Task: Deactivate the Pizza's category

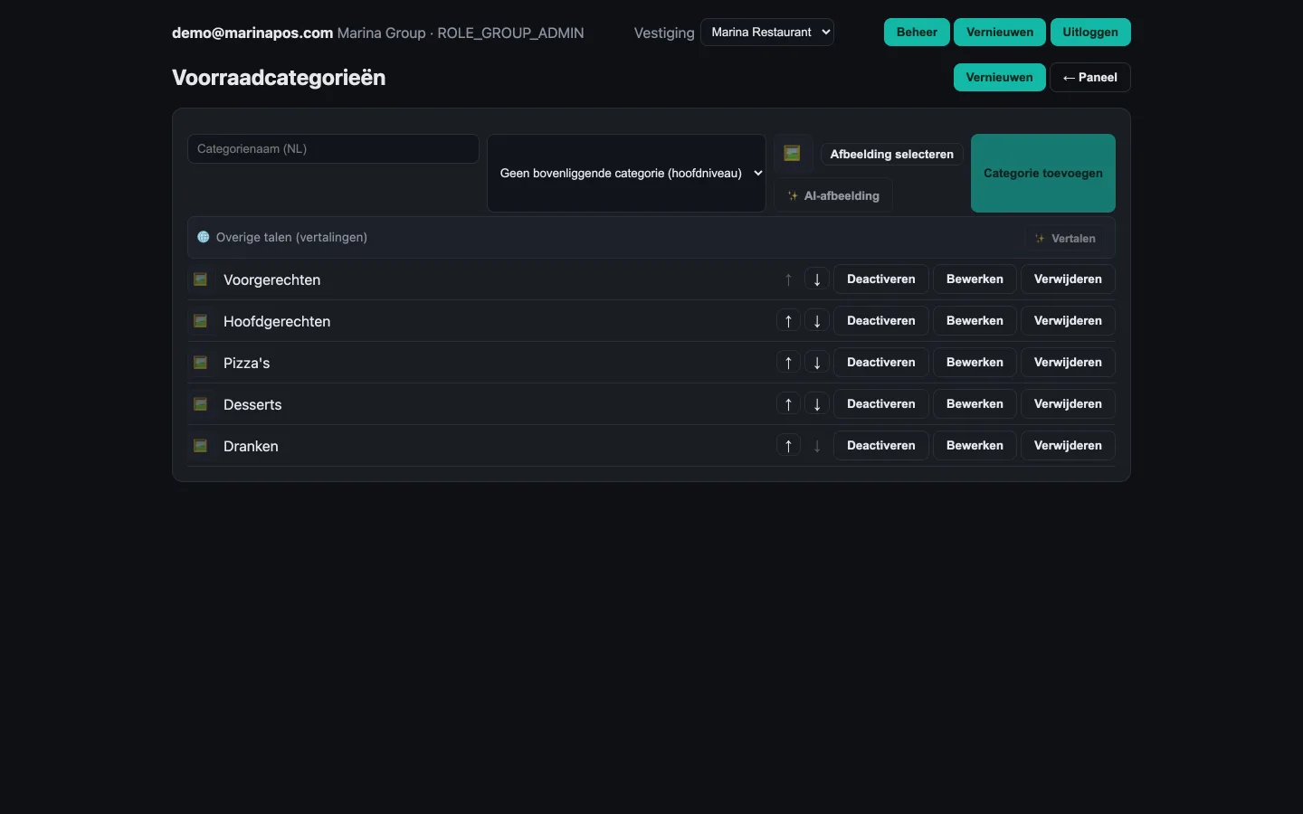Action: (880, 363)
